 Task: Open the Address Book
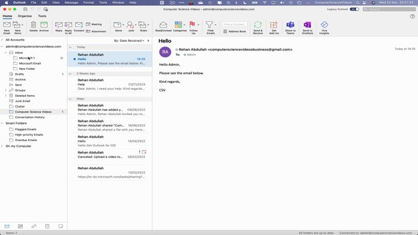[x=234, y=31]
